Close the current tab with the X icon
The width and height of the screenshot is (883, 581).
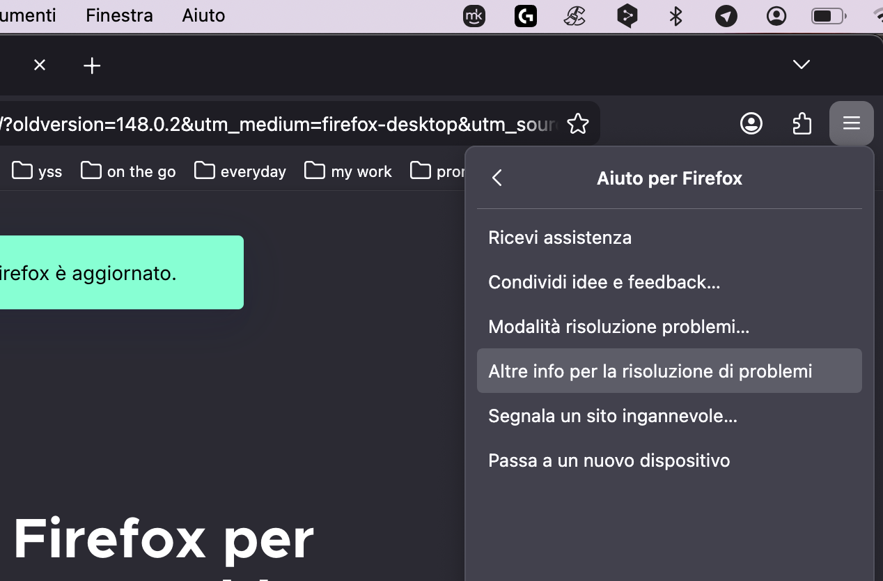click(40, 65)
